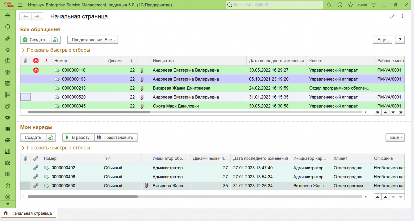The width and height of the screenshot is (414, 221).
Task: Sort orders by Тип column header
Action: pyautogui.click(x=121, y=158)
